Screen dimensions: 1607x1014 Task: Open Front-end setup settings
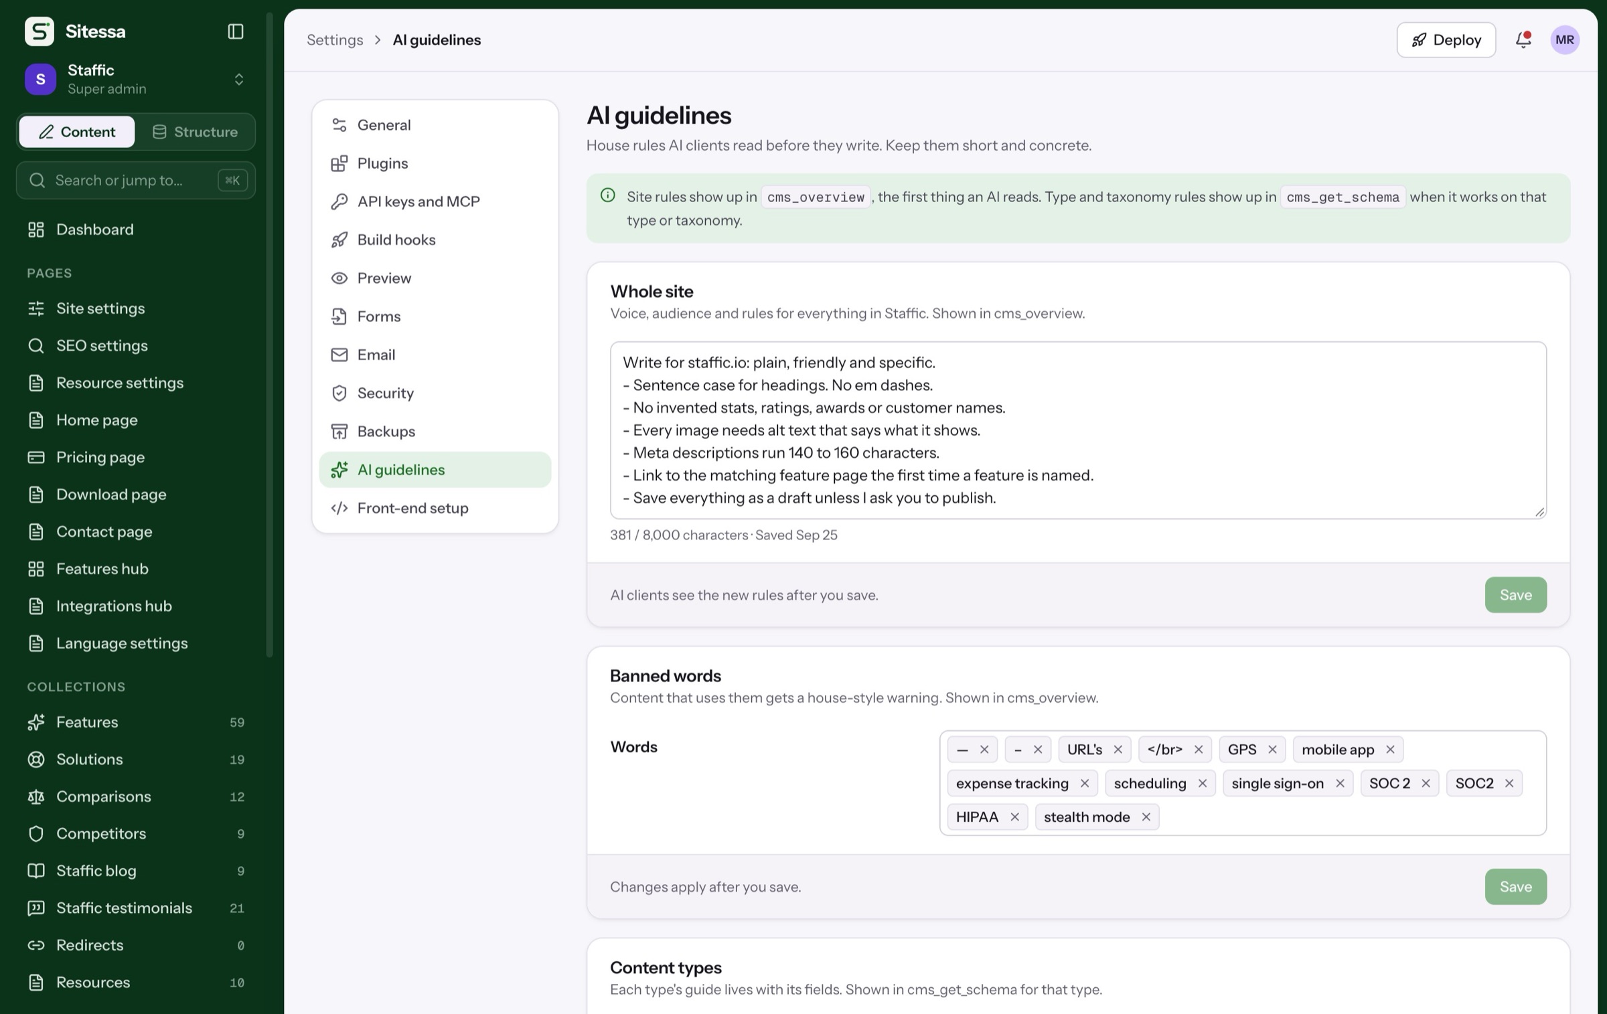click(435, 508)
